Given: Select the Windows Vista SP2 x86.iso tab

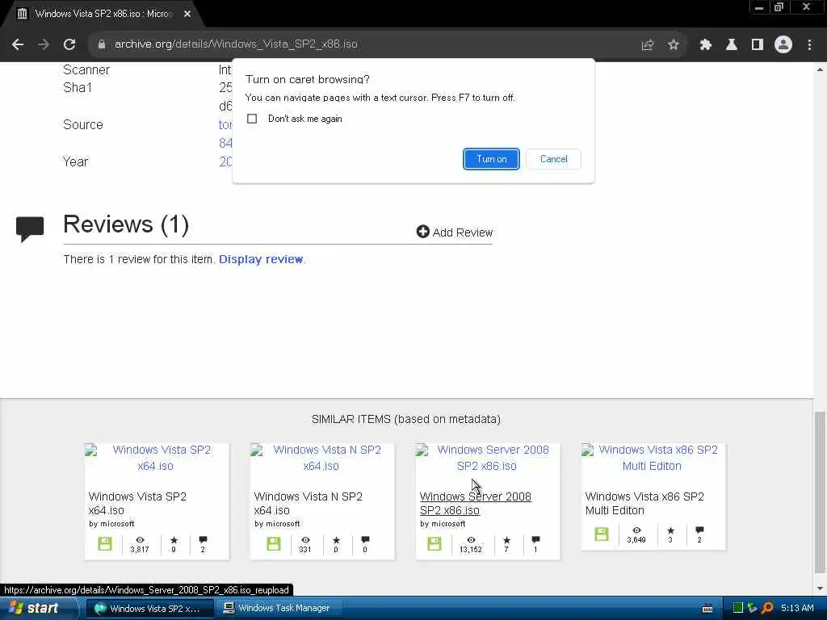Looking at the screenshot, I should click(103, 15).
